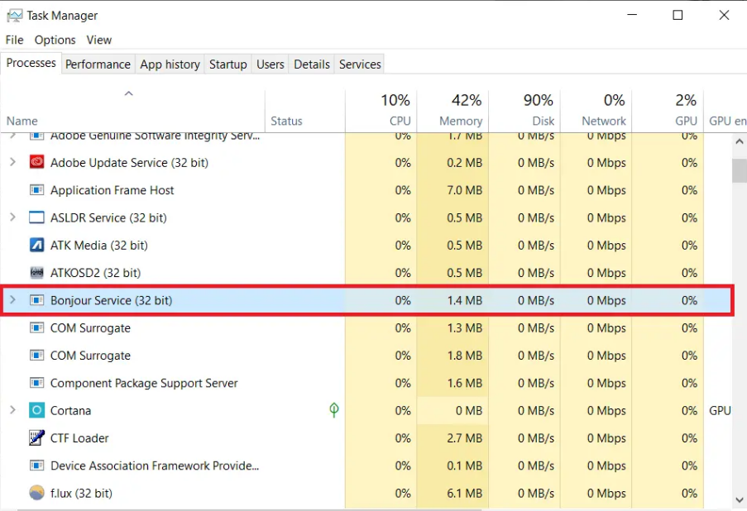Expand the Adobe Update Service group
747x511 pixels.
13,162
